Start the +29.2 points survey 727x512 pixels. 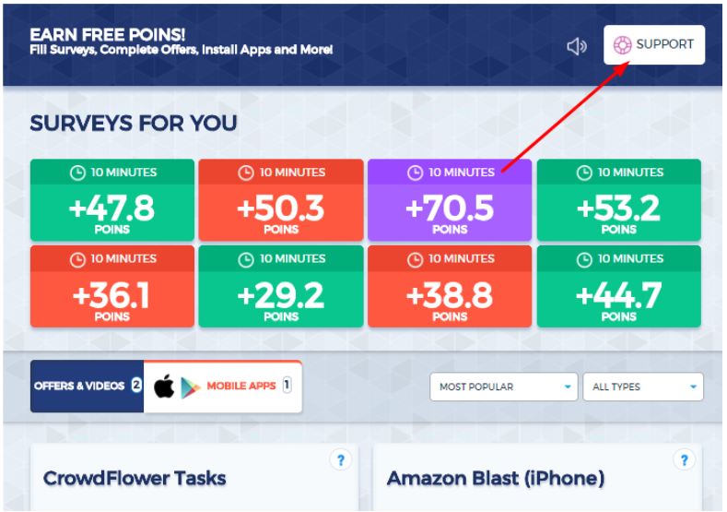pos(281,286)
